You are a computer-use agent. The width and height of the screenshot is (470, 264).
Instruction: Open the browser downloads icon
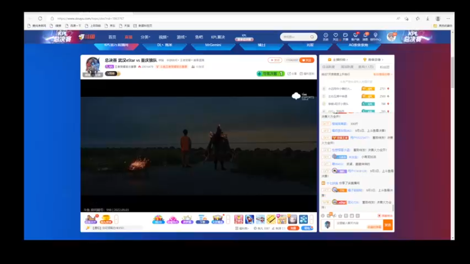tap(428, 19)
